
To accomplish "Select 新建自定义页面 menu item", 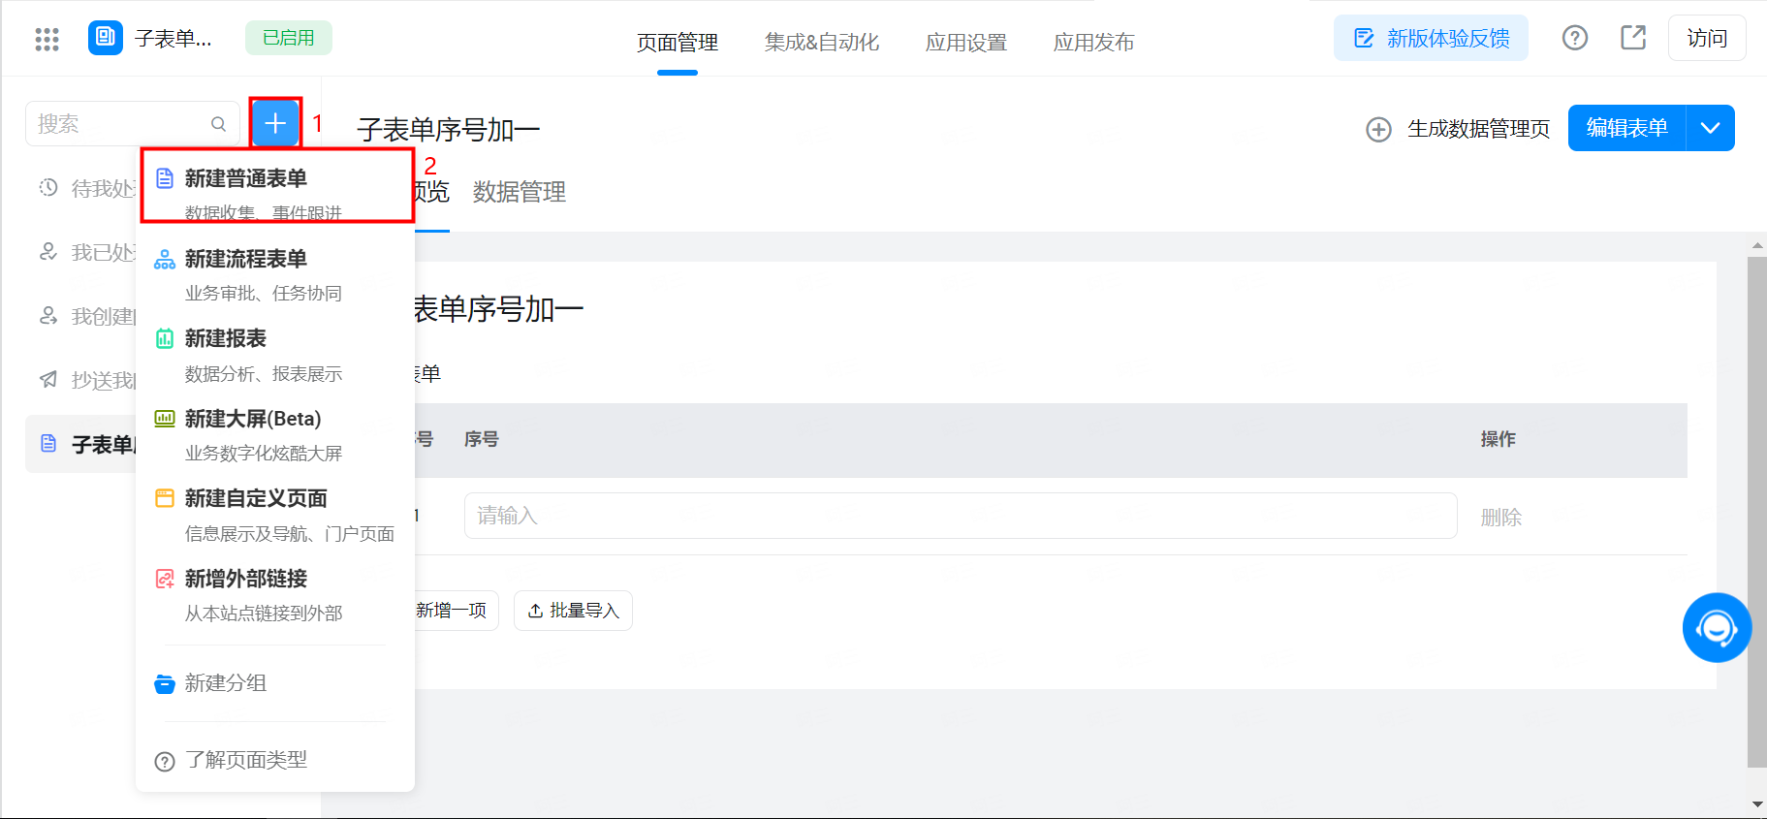I will 275,516.
